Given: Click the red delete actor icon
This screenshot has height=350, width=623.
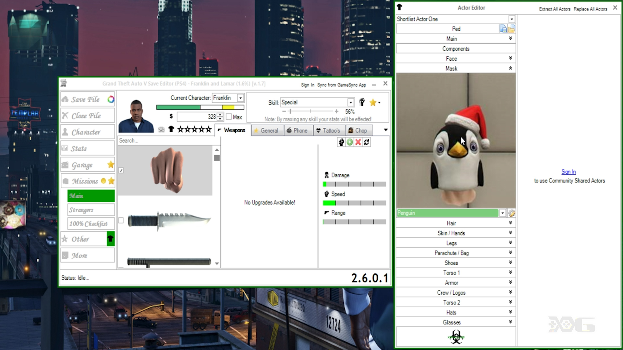Looking at the screenshot, I should [358, 142].
